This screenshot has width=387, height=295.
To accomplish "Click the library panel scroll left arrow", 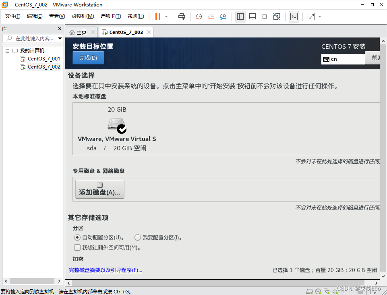I will pos(6,281).
